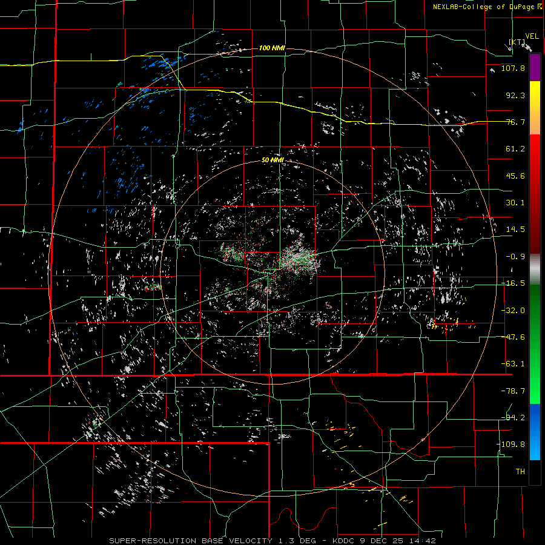Viewport: 545px width, 545px height.
Task: Click the TH legend label
Action: point(520,472)
